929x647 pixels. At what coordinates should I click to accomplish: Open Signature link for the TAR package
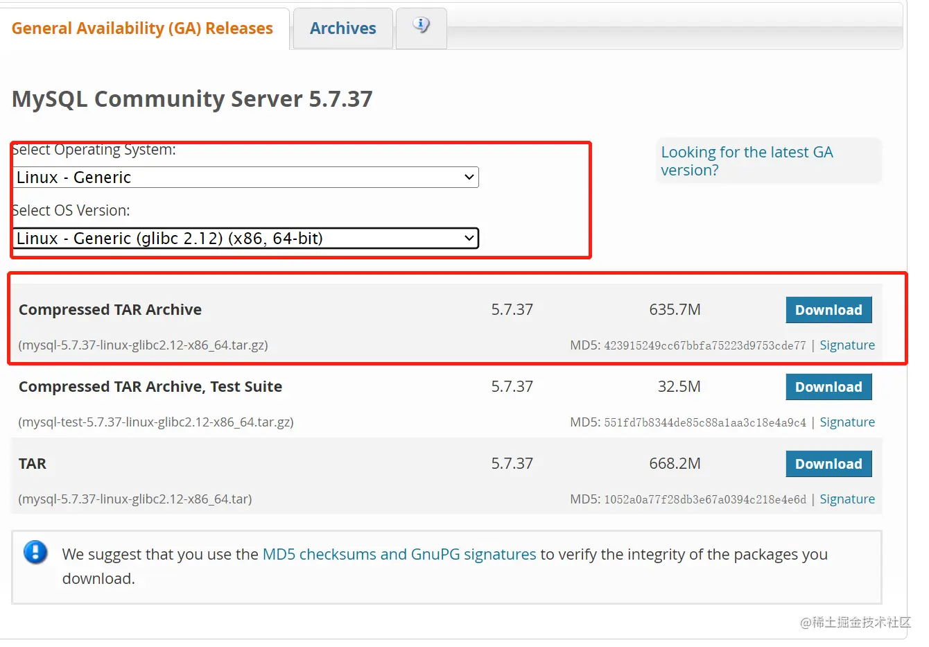(847, 499)
